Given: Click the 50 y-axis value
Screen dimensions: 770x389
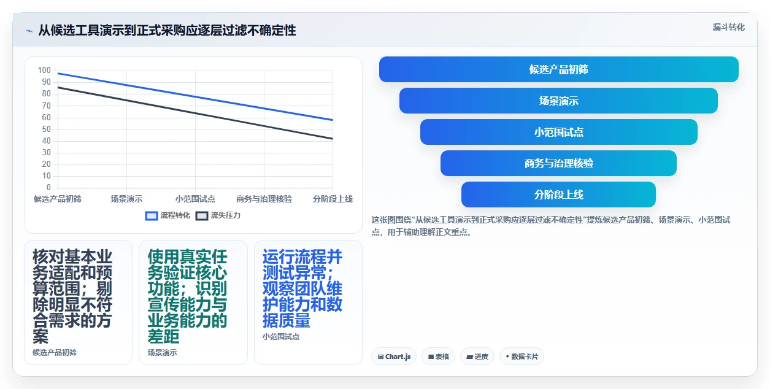Looking at the screenshot, I should coord(47,129).
